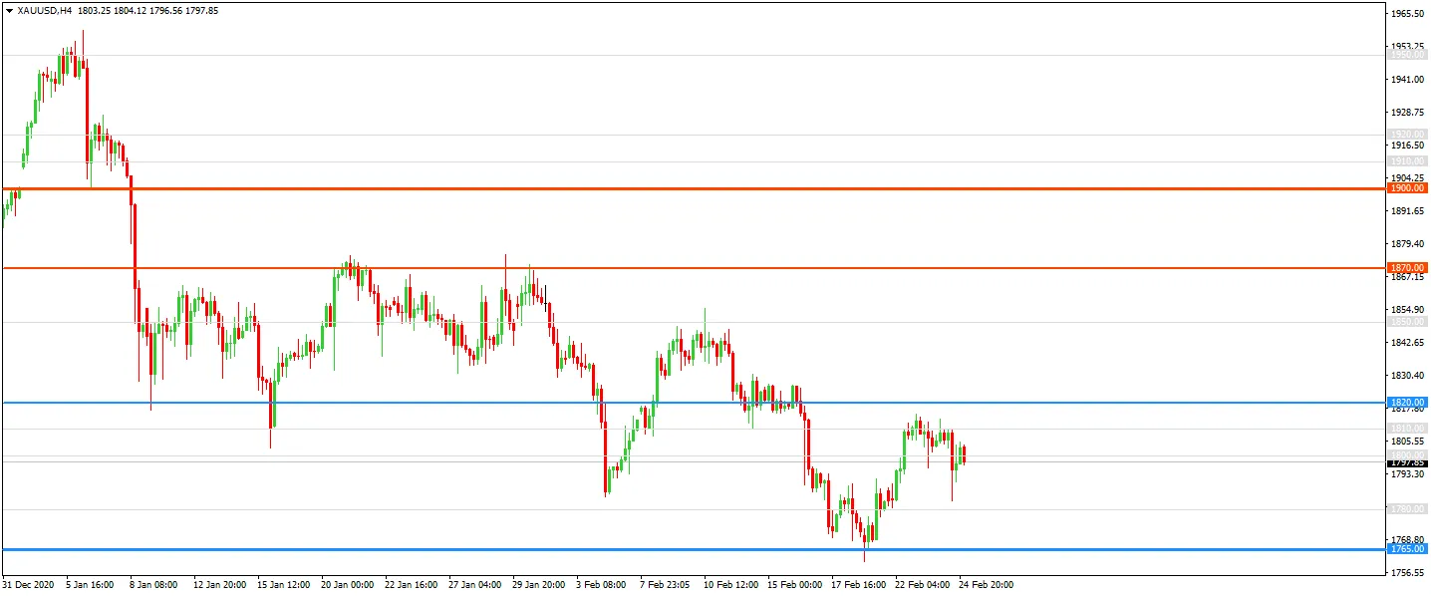Click the blue 1820.00 price label
The width and height of the screenshot is (1431, 596).
1408,402
